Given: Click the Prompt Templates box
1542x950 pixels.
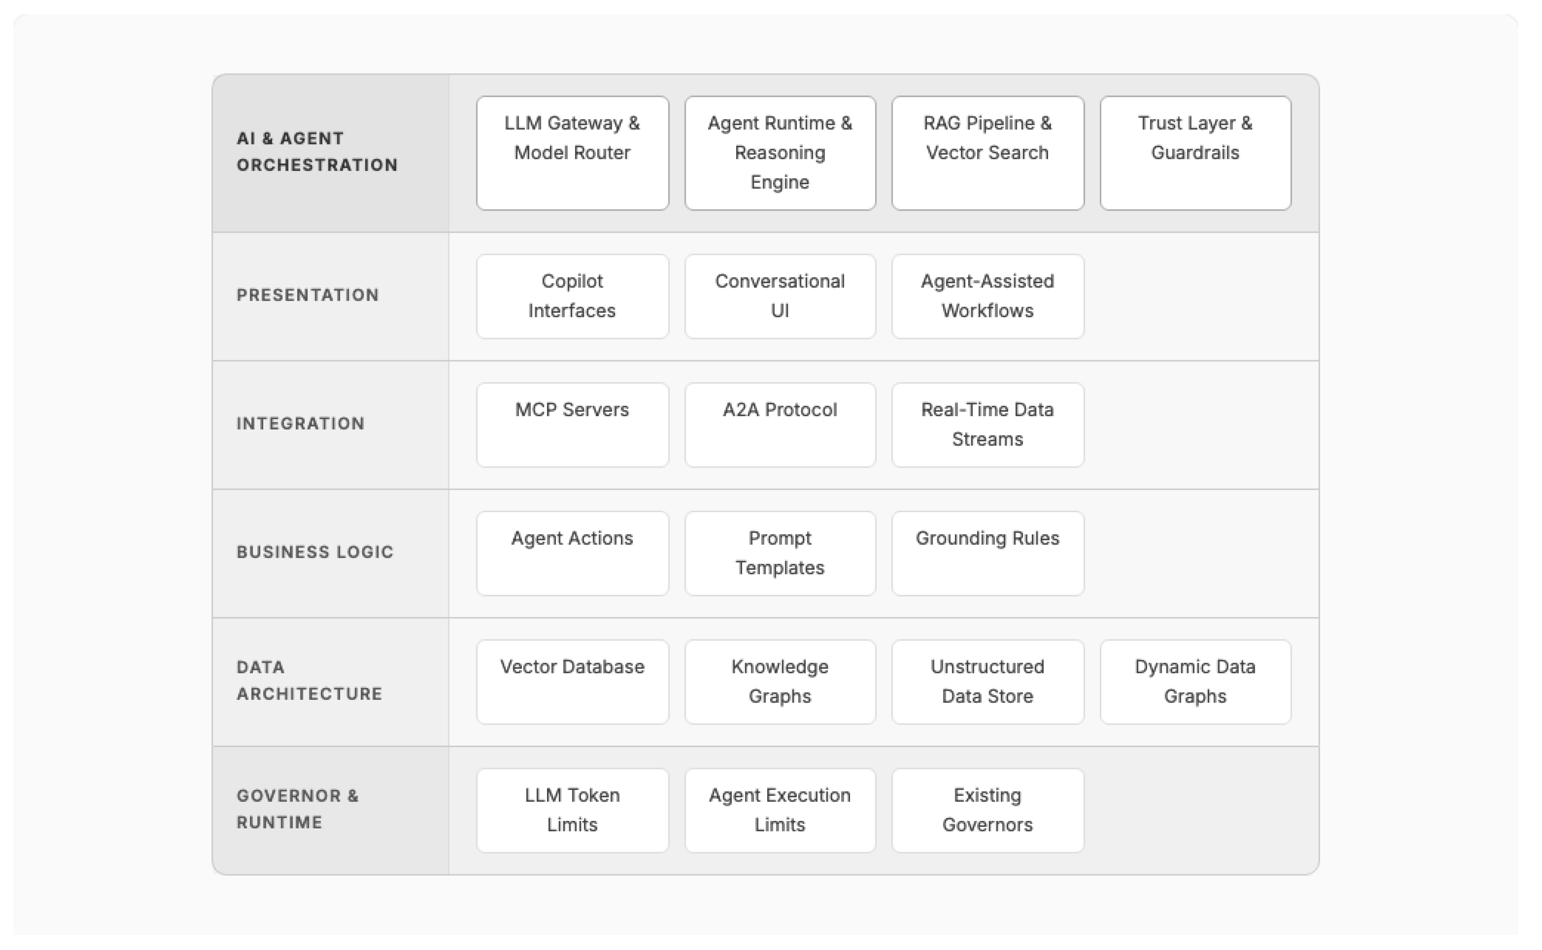Looking at the screenshot, I should click(780, 553).
